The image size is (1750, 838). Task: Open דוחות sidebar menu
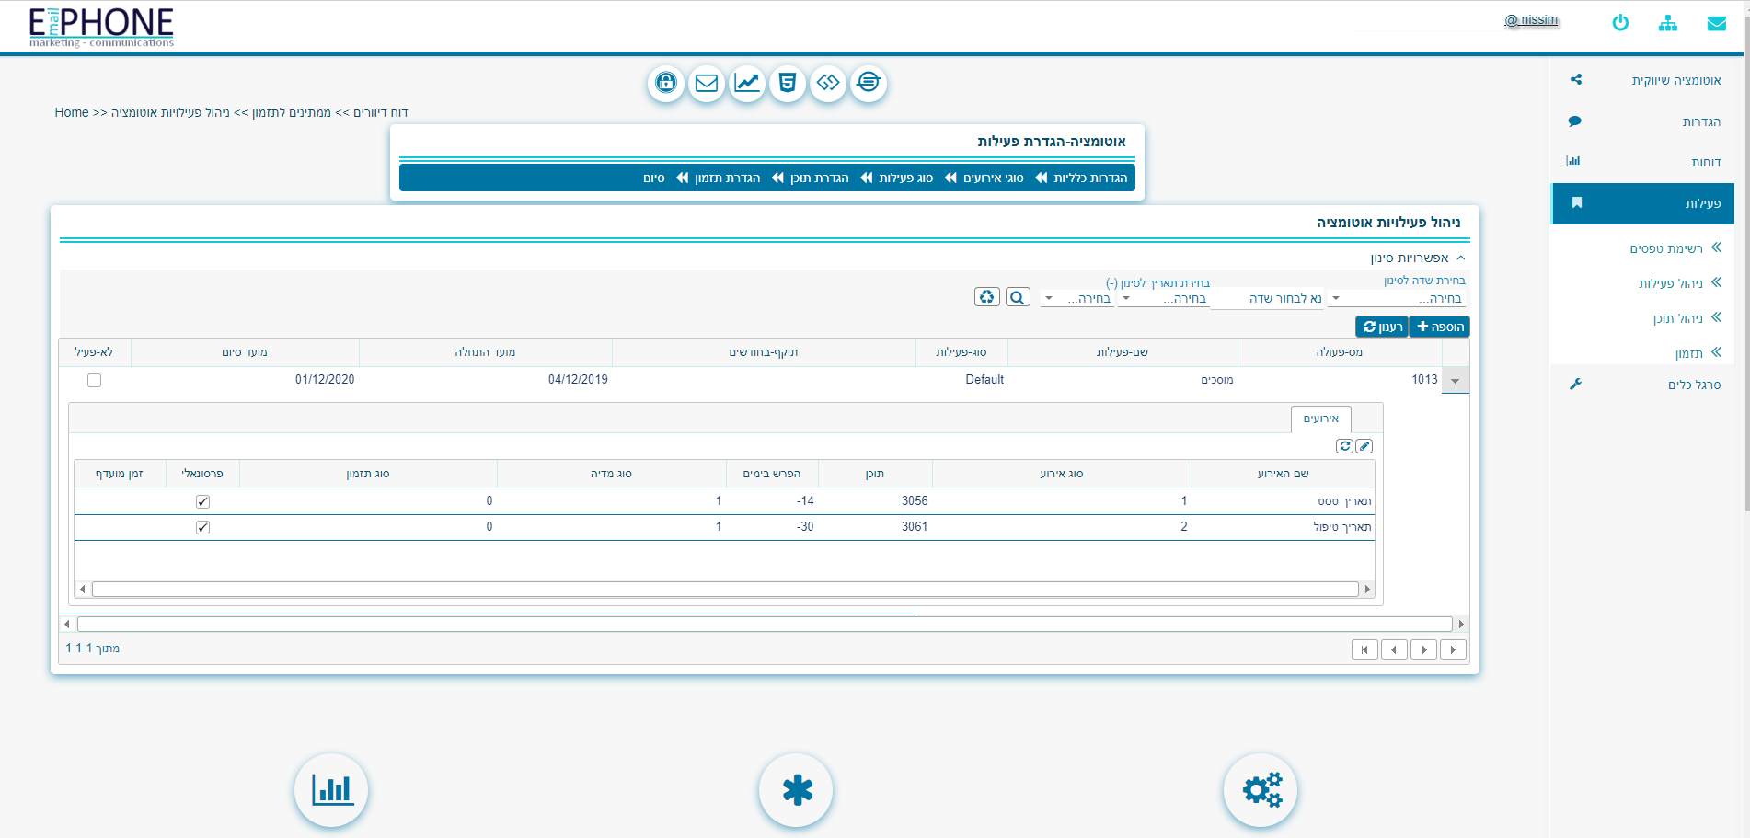point(1643,162)
